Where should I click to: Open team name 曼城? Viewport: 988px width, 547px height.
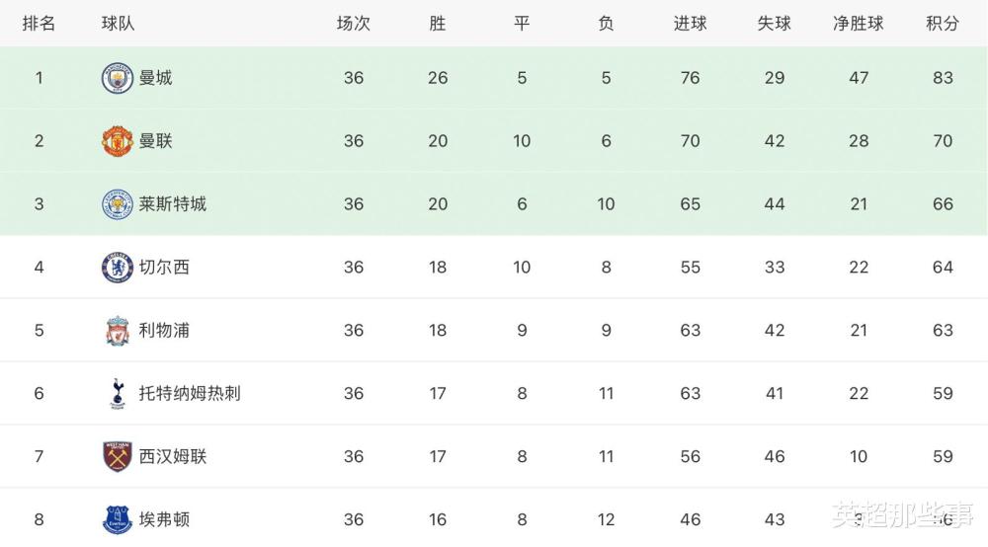(156, 77)
